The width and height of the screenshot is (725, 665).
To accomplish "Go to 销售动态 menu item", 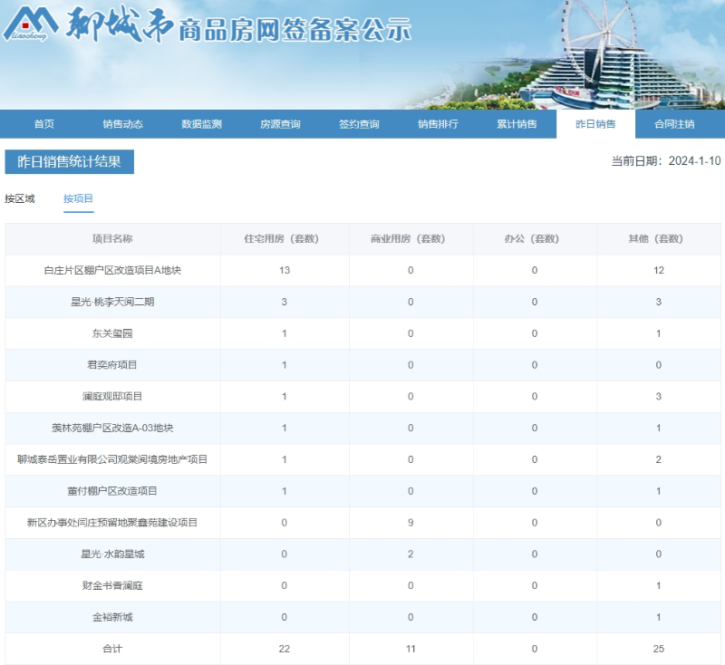I will [122, 124].
